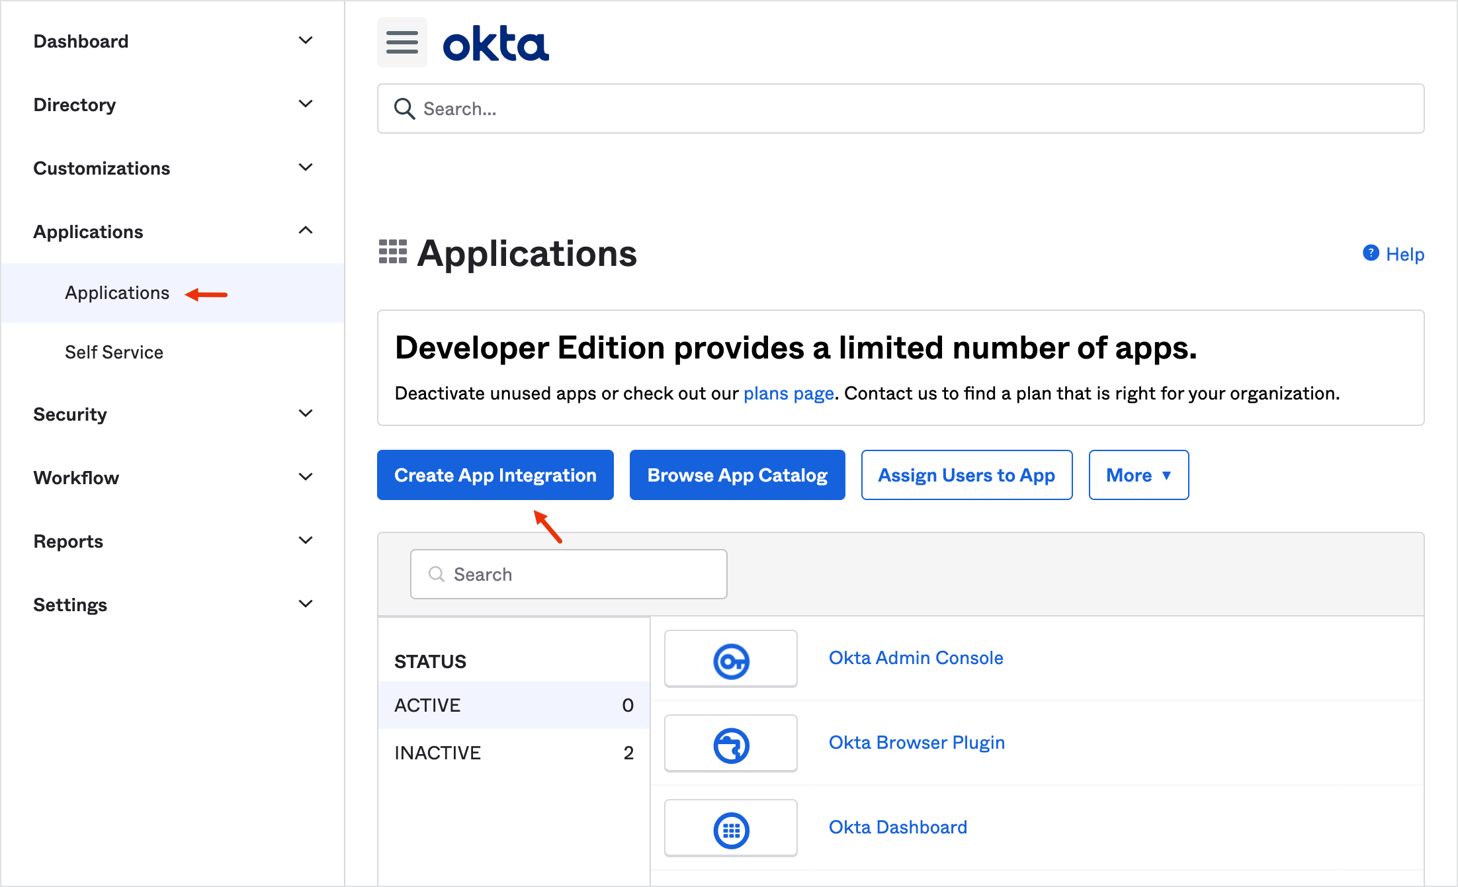Select Applications sub-item in sidebar
The image size is (1458, 887).
click(x=117, y=293)
